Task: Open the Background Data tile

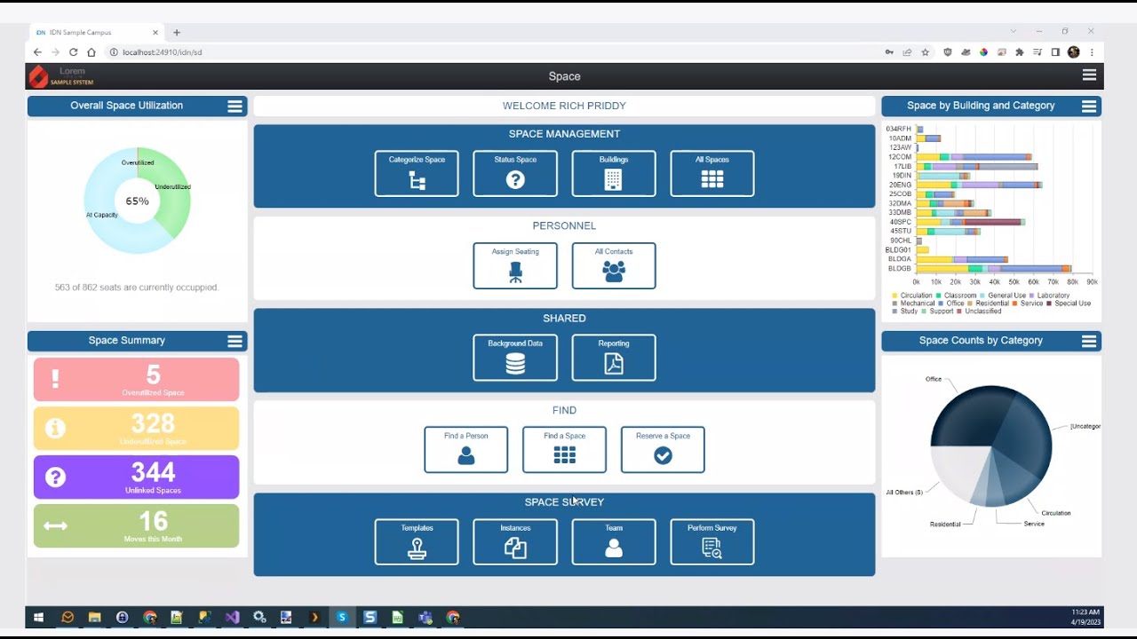Action: 515,358
